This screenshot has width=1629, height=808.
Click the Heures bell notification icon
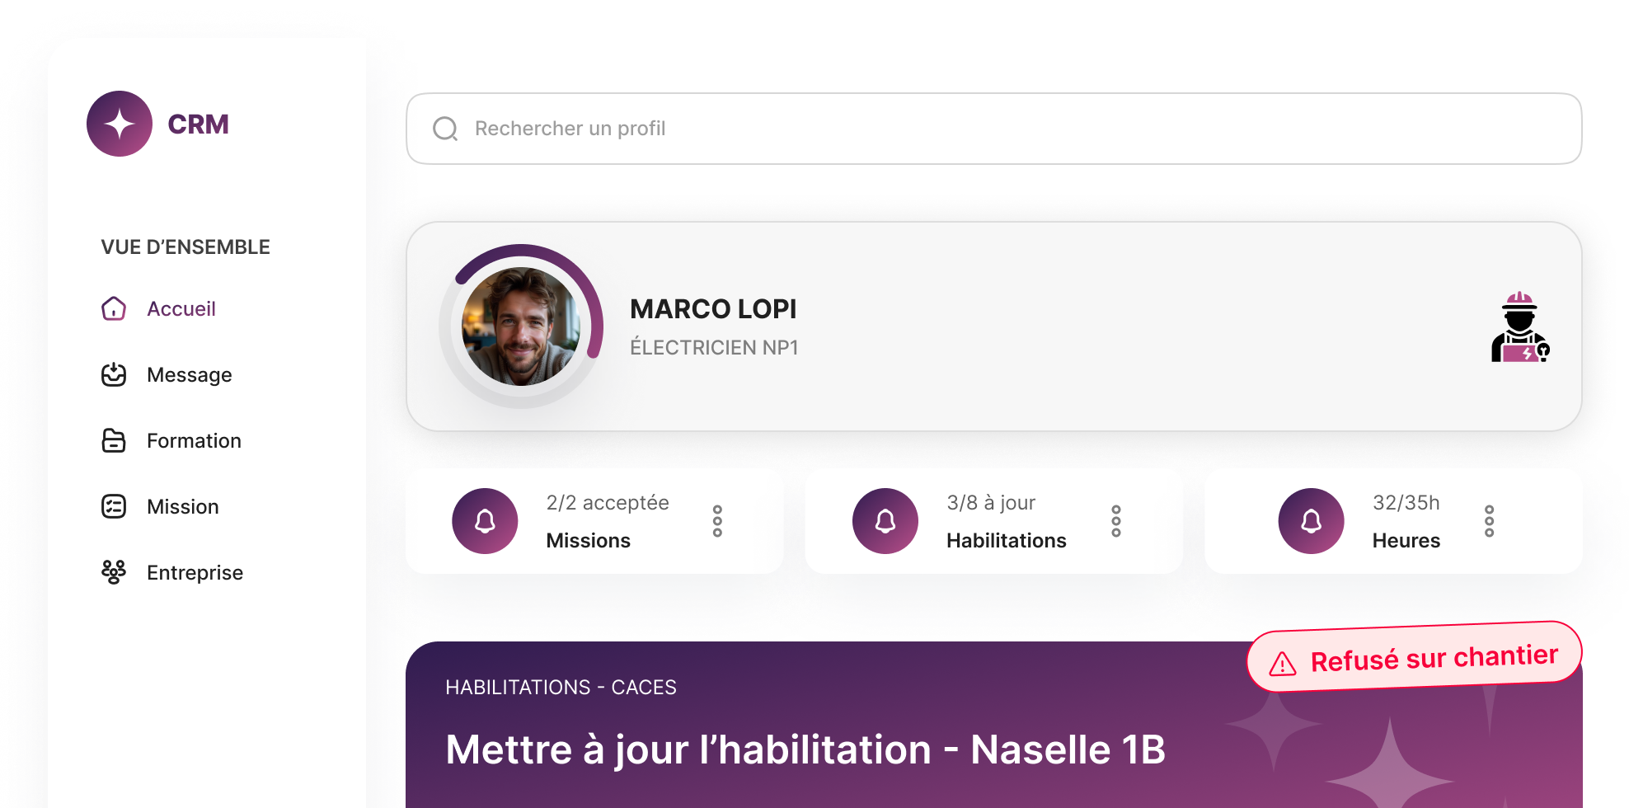coord(1311,521)
